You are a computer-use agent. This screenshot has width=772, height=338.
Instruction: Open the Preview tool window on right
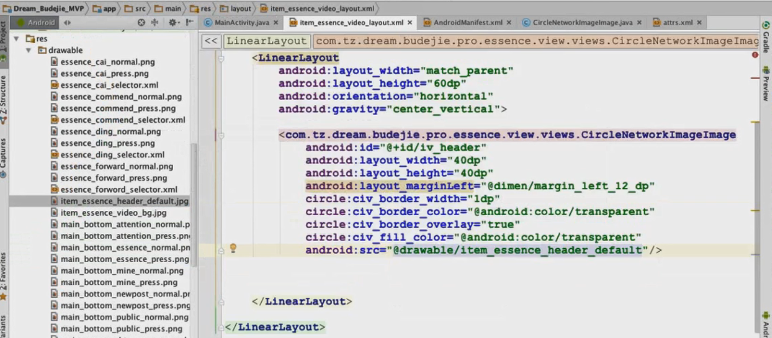pyautogui.click(x=766, y=84)
